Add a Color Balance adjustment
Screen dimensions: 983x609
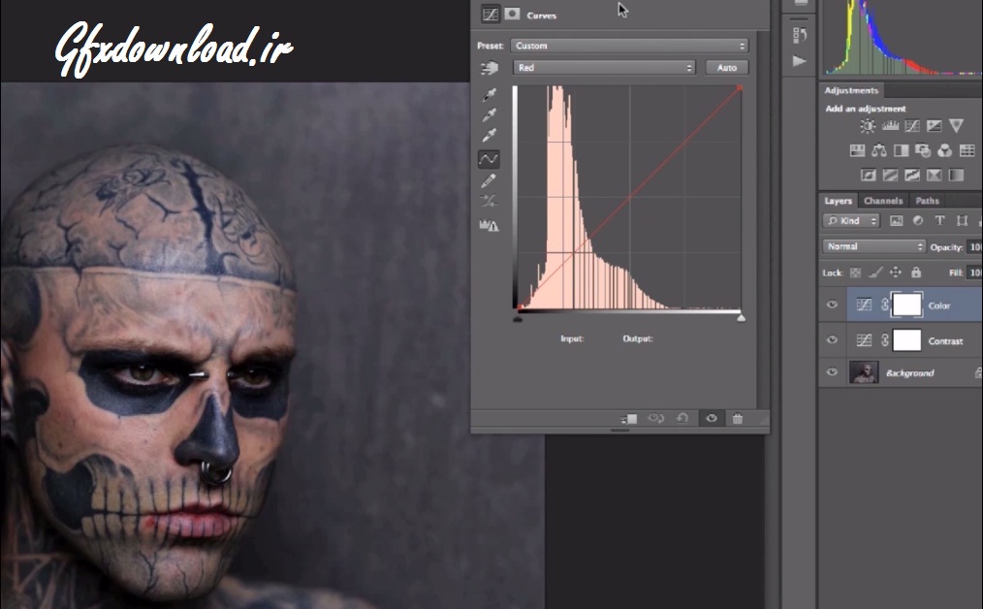click(879, 151)
